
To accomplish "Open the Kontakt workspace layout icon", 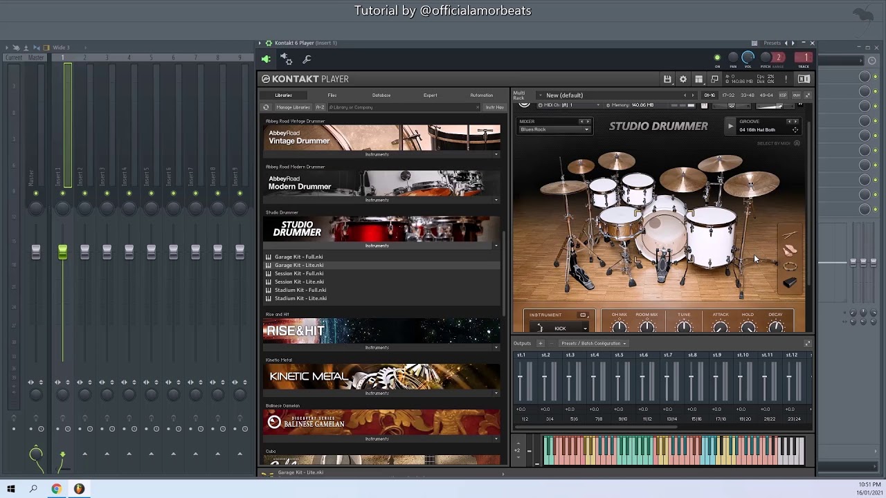I will point(699,79).
